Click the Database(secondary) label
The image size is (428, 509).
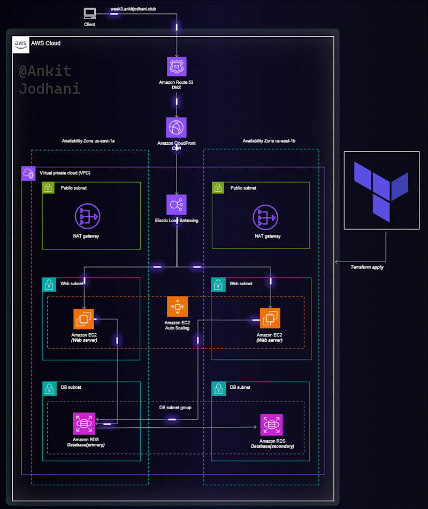(x=272, y=447)
